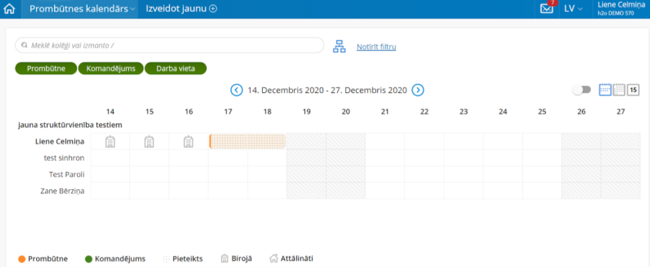Click day 27 column header
Viewport: 650px width, 267px height.
621,112
